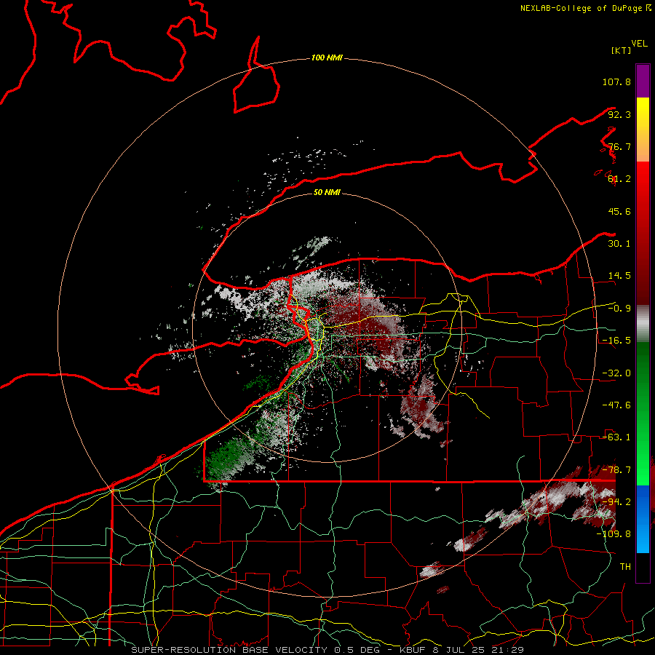Select the -109.8 velocity scale value
The height and width of the screenshot is (655, 655).
(x=614, y=534)
